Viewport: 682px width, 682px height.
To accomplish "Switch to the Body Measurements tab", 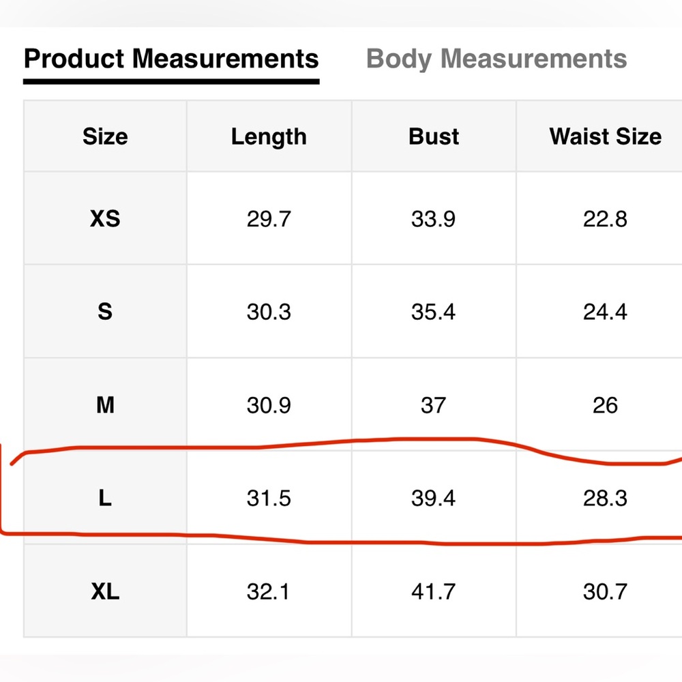I will tap(496, 59).
